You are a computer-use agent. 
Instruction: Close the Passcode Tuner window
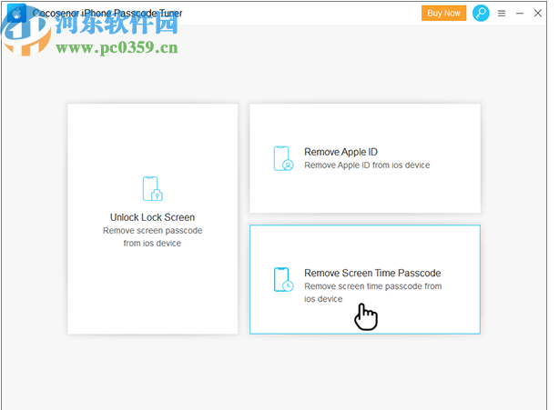click(x=538, y=13)
